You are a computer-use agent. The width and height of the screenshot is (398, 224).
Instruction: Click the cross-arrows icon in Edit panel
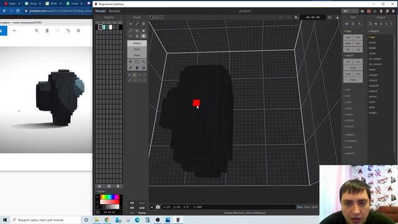353,24
